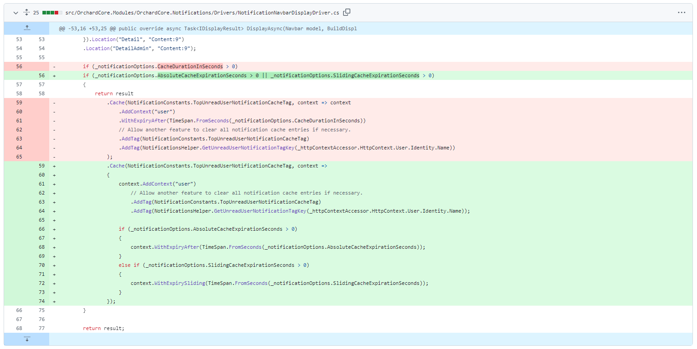Expand hidden lines below line 77

tap(27, 339)
